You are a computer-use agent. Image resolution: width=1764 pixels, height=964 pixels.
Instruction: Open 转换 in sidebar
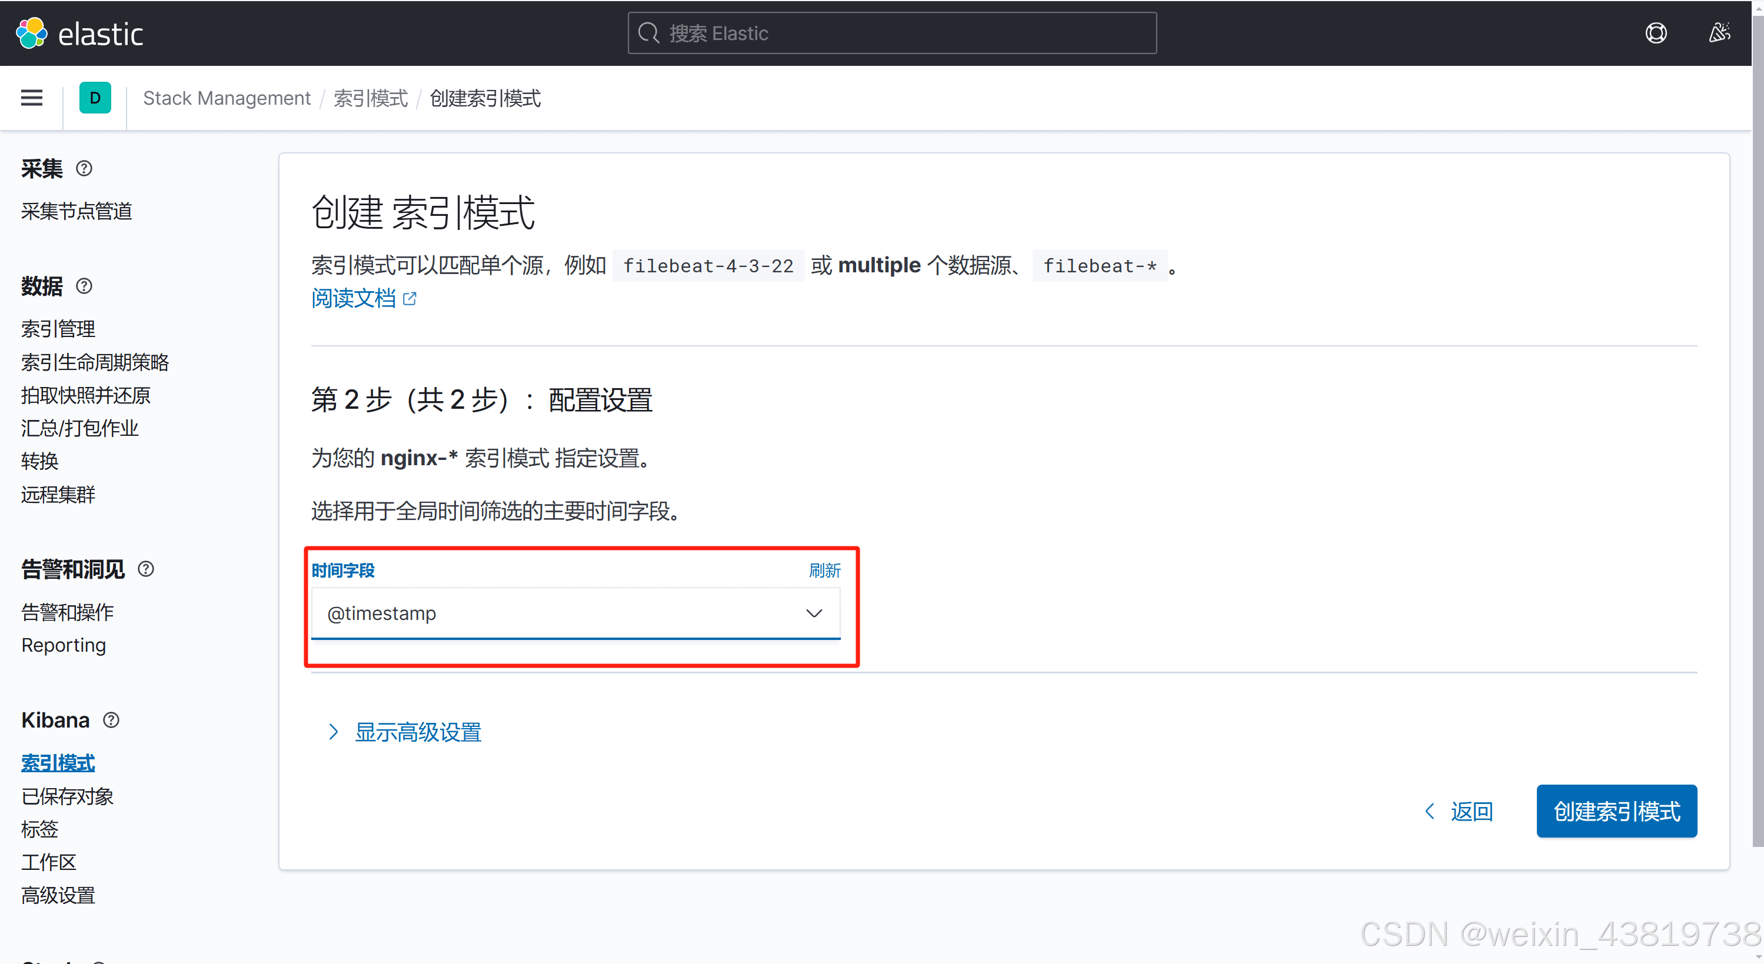click(x=40, y=461)
